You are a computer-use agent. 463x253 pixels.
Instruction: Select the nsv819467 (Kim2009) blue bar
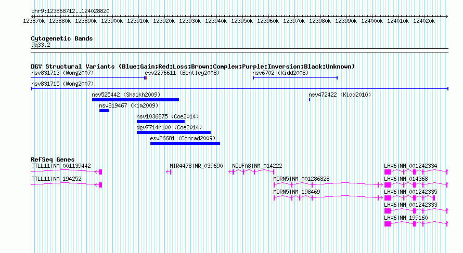coord(104,111)
